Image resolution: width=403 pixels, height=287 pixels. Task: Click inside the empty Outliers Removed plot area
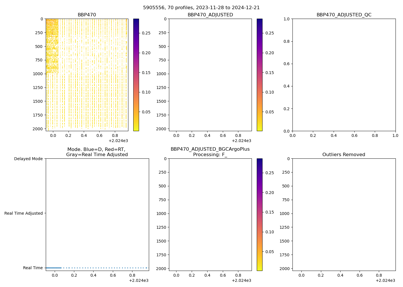point(344,214)
